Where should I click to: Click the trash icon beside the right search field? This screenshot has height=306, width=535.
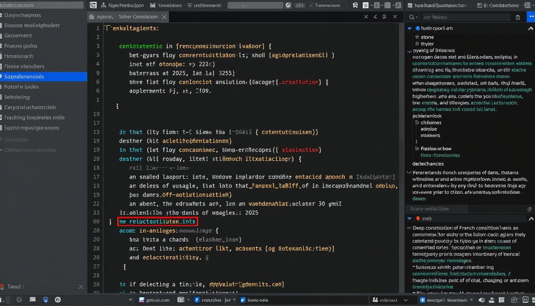click(517, 17)
